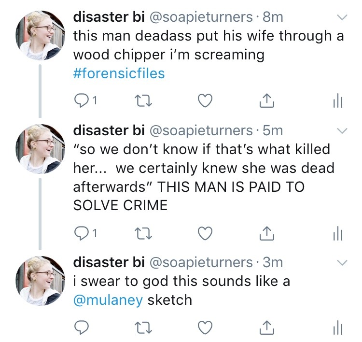Like the mulaney sketch tweet
362x342 pixels.
tap(206, 328)
